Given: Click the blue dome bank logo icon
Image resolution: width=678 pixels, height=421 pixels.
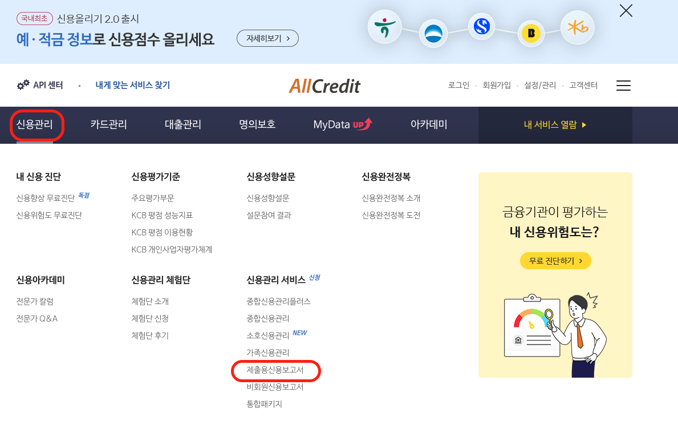Looking at the screenshot, I should pos(435,34).
